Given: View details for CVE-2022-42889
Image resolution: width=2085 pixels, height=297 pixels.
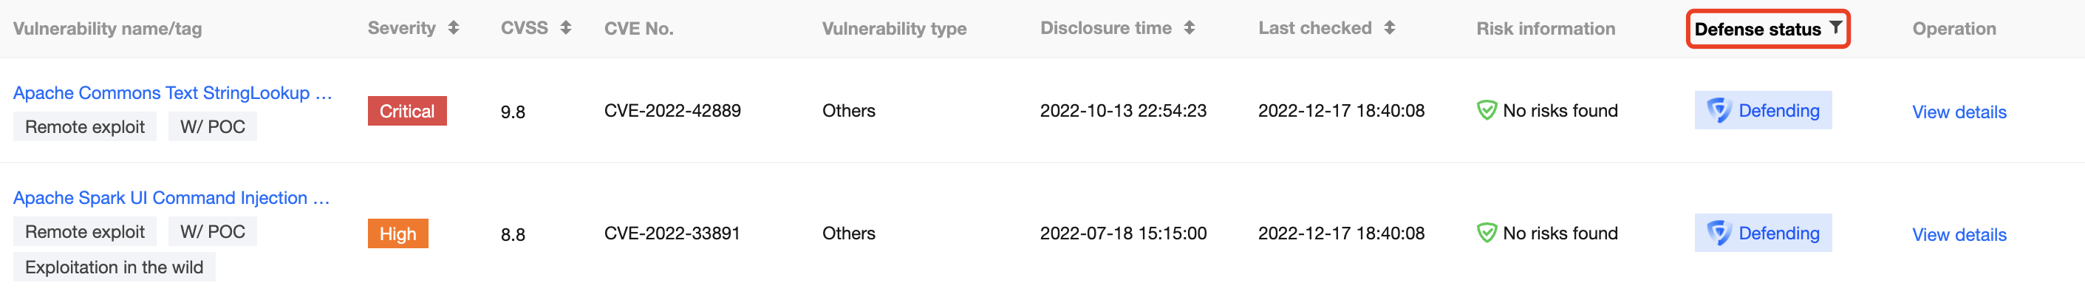Looking at the screenshot, I should point(1958,112).
